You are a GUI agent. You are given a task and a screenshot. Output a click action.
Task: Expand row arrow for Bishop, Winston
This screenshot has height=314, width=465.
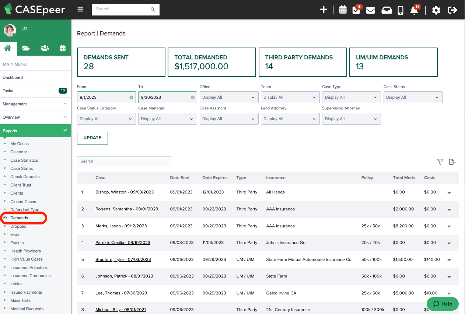point(449,193)
